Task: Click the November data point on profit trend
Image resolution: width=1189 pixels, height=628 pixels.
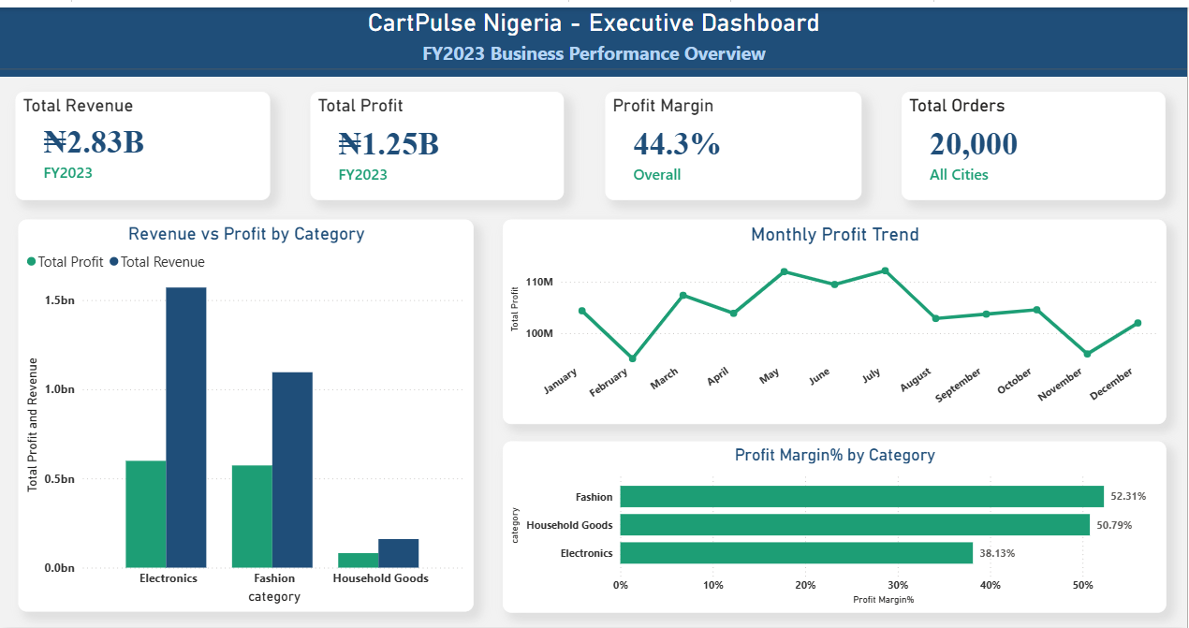Action: [1087, 354]
